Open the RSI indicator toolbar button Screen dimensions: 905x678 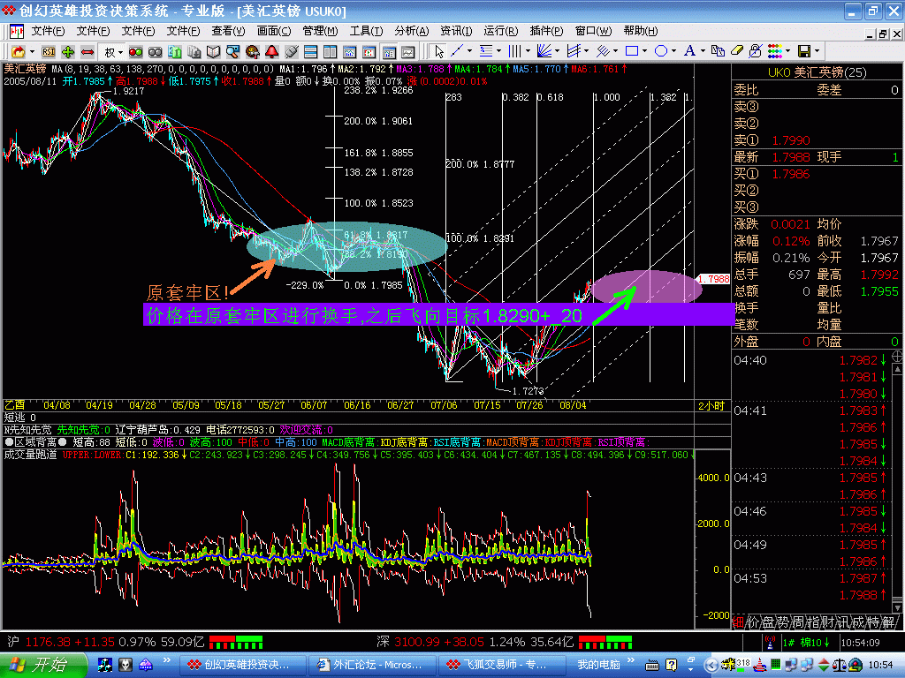49,52
